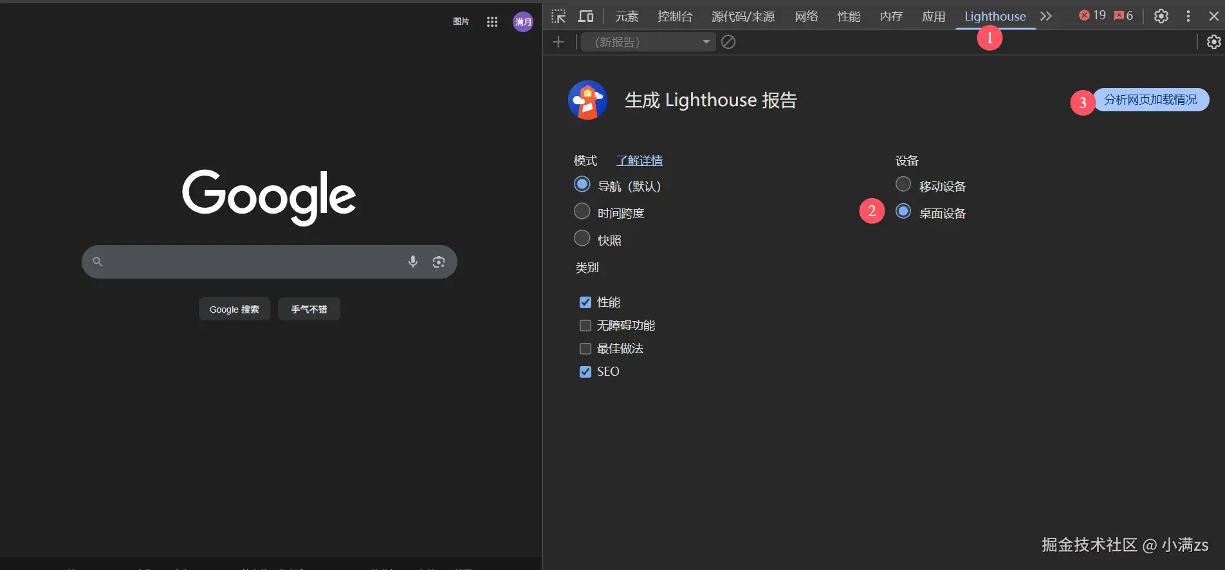Select the 移动设备 device radio button
Viewport: 1225px width, 570px height.
pos(903,185)
